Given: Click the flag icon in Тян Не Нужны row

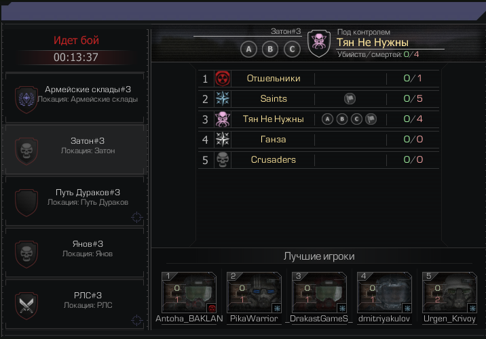Looking at the screenshot, I should click(371, 119).
